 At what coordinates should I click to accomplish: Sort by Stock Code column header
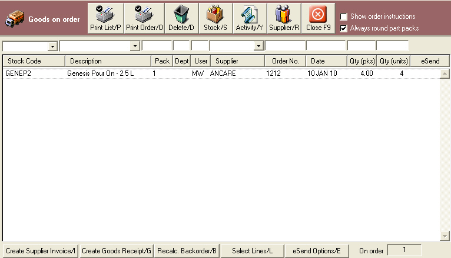click(34, 61)
